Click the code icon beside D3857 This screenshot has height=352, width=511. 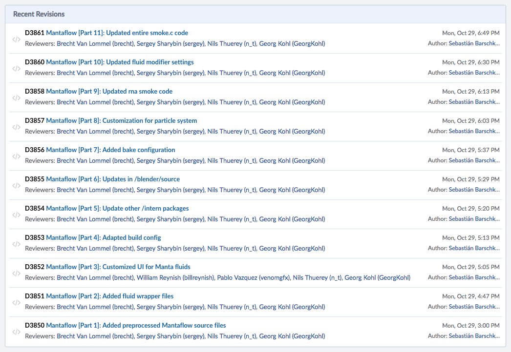coord(16,127)
